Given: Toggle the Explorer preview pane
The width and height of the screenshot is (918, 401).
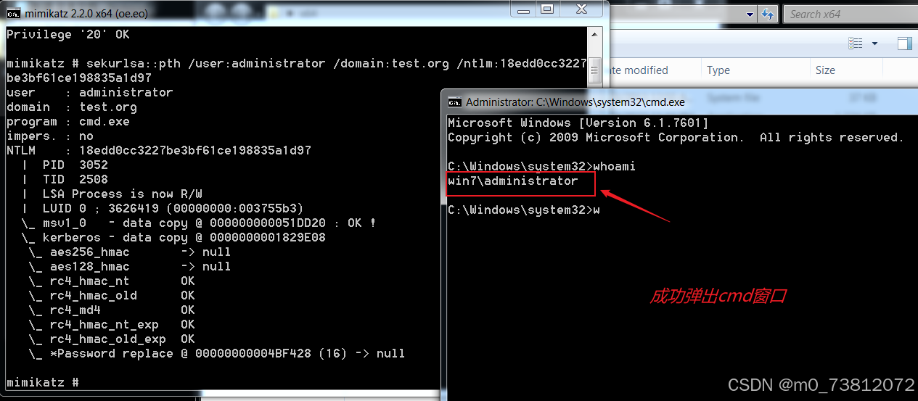Looking at the screenshot, I should [x=904, y=44].
